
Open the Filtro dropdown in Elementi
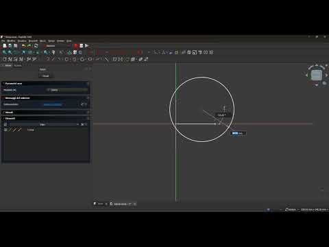click(x=44, y=125)
